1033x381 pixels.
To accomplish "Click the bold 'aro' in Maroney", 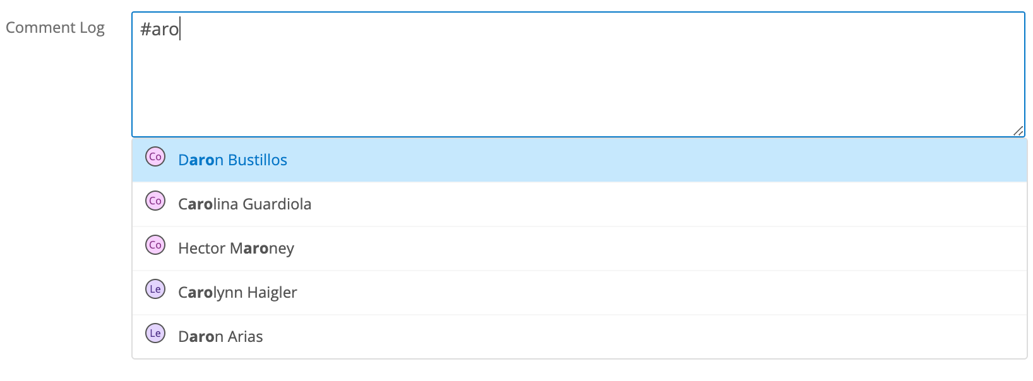I will pyautogui.click(x=256, y=249).
